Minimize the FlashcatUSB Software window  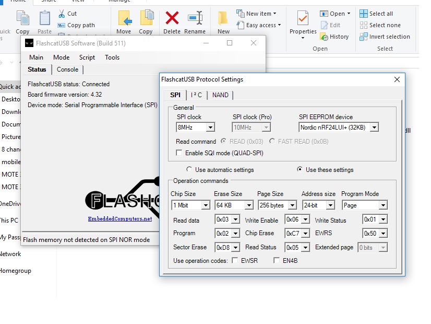point(206,43)
